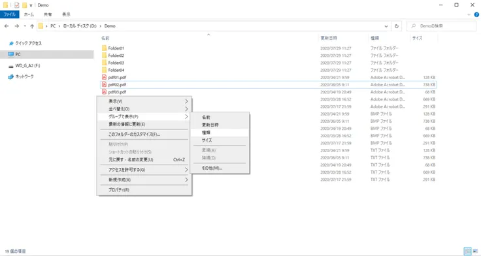Select グループで表示(P) in context menu
This screenshot has height=256, width=481.
144,116
